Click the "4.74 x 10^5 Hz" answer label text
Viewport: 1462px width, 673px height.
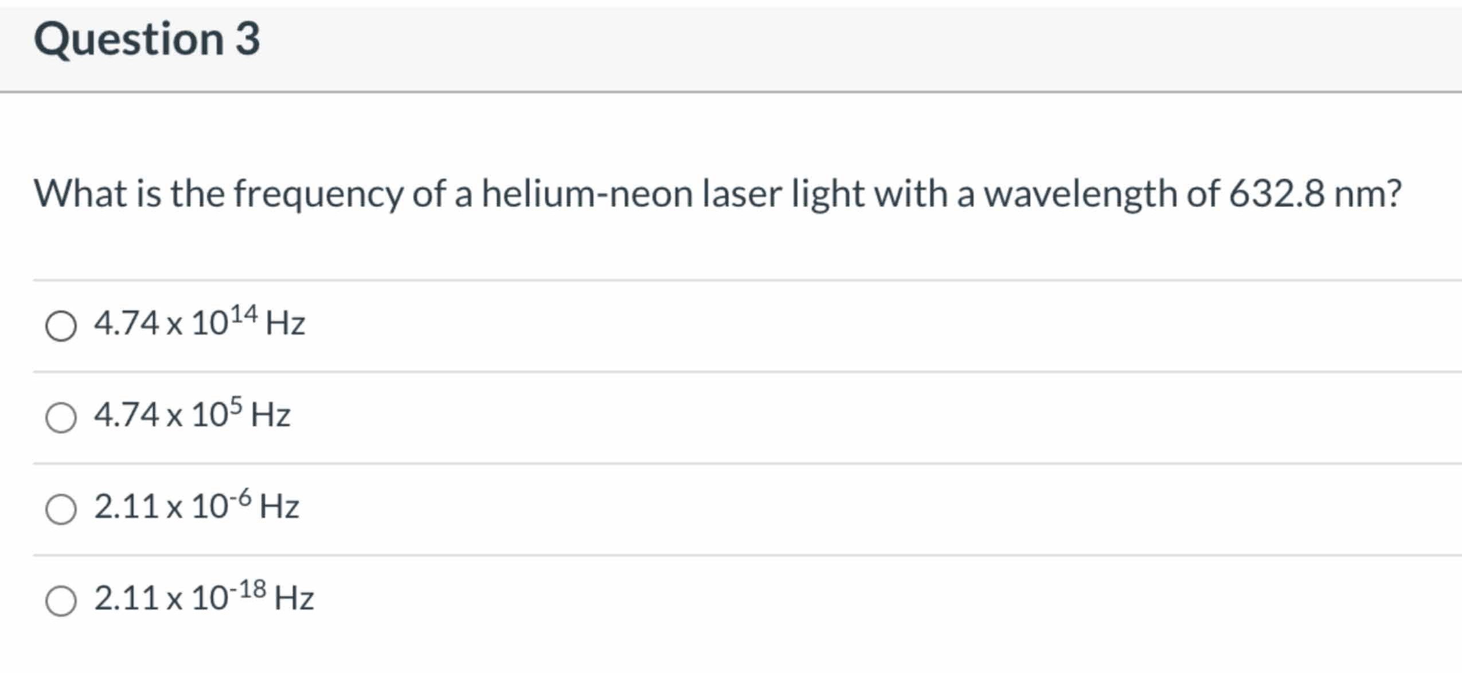point(192,414)
